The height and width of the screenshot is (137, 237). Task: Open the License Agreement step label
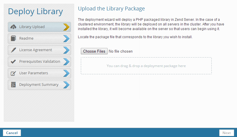35,50
